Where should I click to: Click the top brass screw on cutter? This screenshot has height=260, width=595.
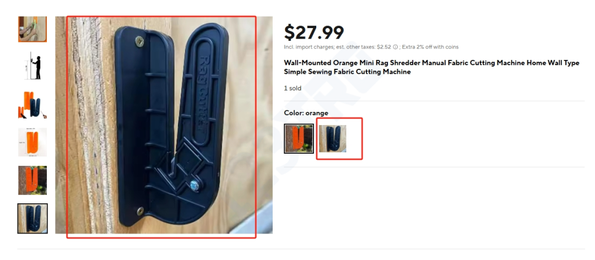point(139,41)
